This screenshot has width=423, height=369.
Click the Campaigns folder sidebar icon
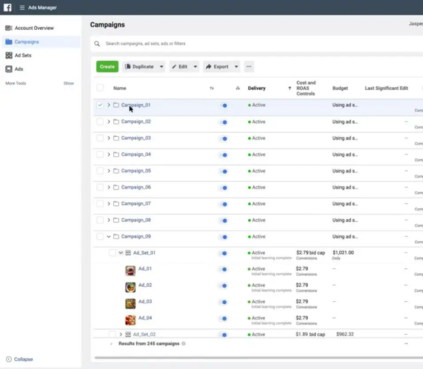point(9,42)
